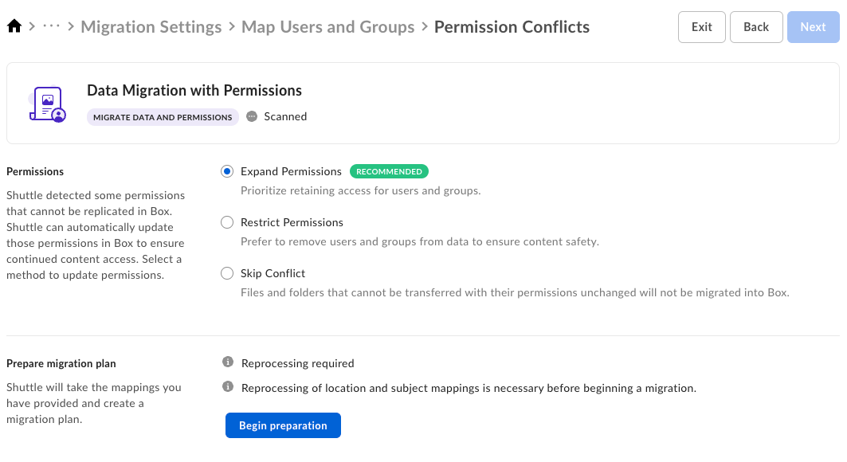This screenshot has width=847, height=462.
Task: Click the Back button
Action: pyautogui.click(x=756, y=27)
